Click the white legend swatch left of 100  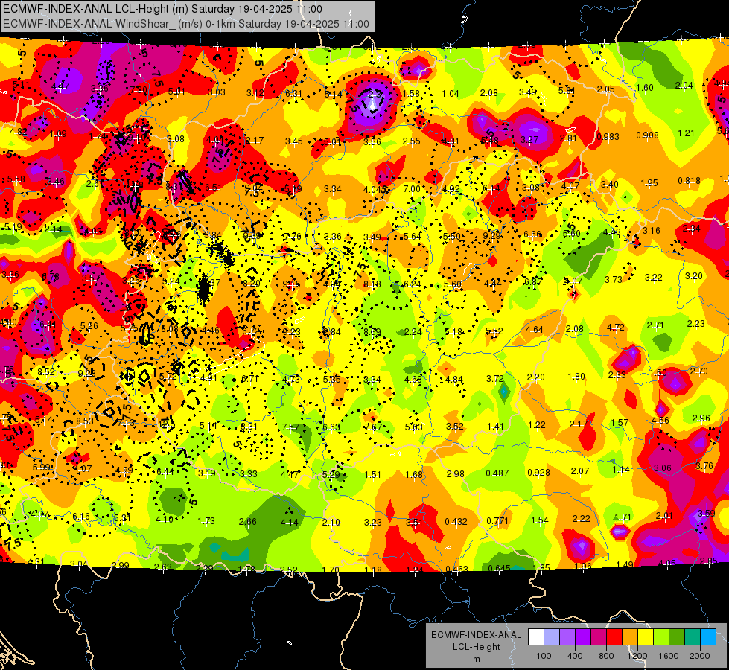(536, 637)
